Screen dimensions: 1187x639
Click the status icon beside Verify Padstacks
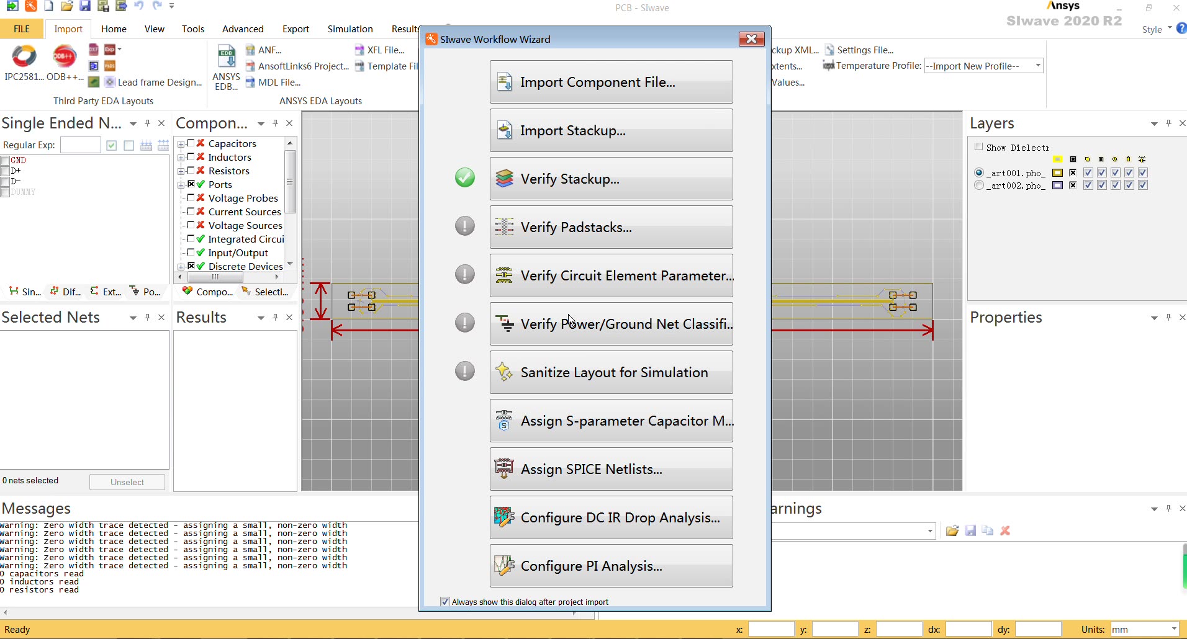(x=465, y=226)
